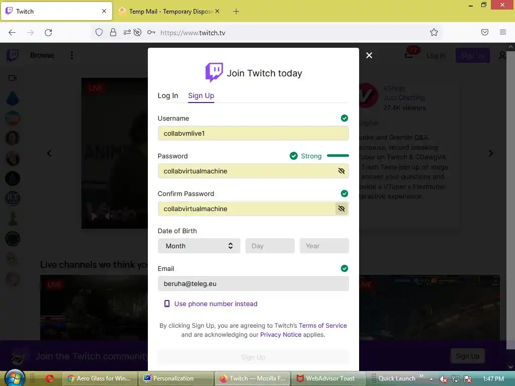Close the Twitch browser tab
The image size is (515, 386).
click(104, 11)
